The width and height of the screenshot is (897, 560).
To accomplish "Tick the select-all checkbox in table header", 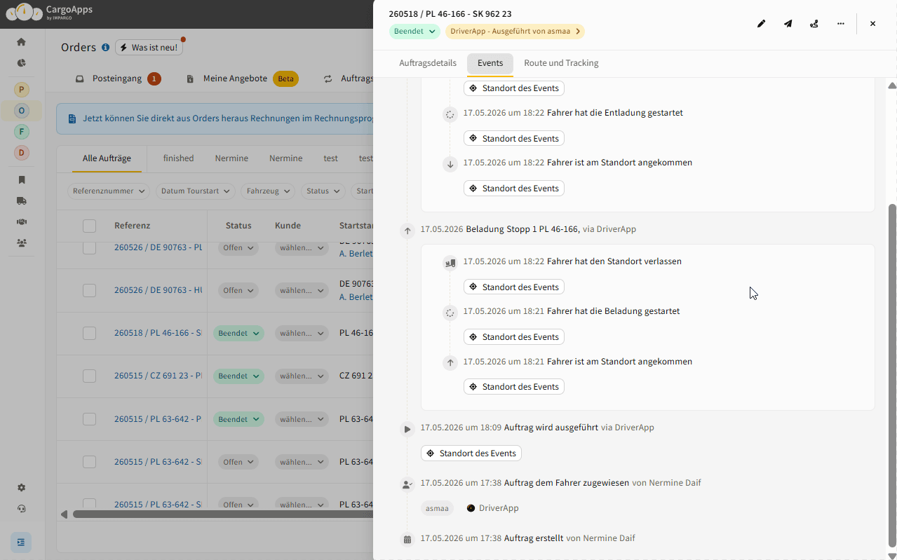I will pyautogui.click(x=89, y=226).
